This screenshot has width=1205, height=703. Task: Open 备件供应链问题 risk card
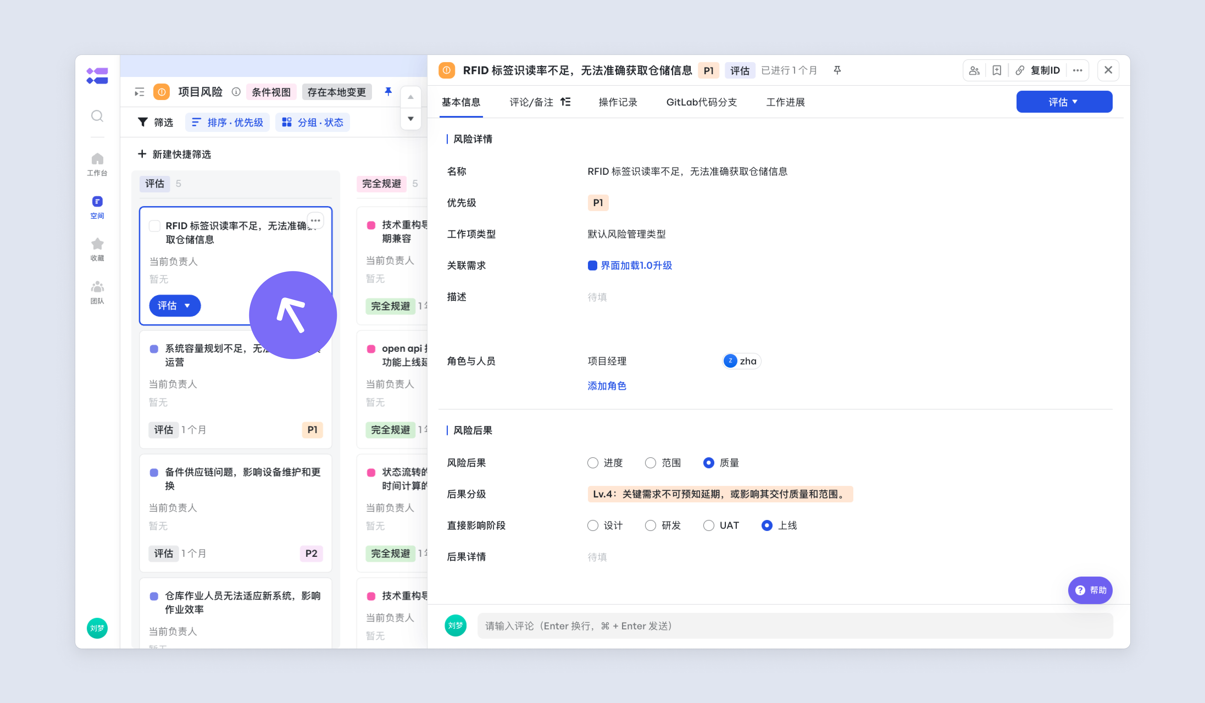tap(235, 513)
